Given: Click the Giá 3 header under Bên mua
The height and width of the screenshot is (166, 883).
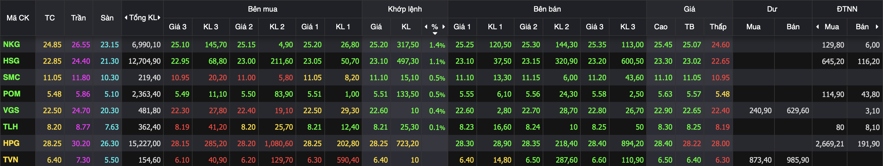Looking at the screenshot, I should pyautogui.click(x=178, y=27).
